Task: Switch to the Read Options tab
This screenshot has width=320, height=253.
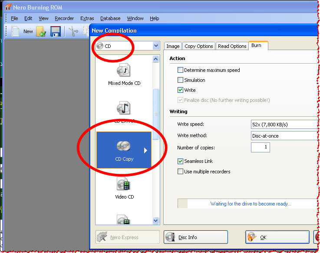Action: coord(232,46)
